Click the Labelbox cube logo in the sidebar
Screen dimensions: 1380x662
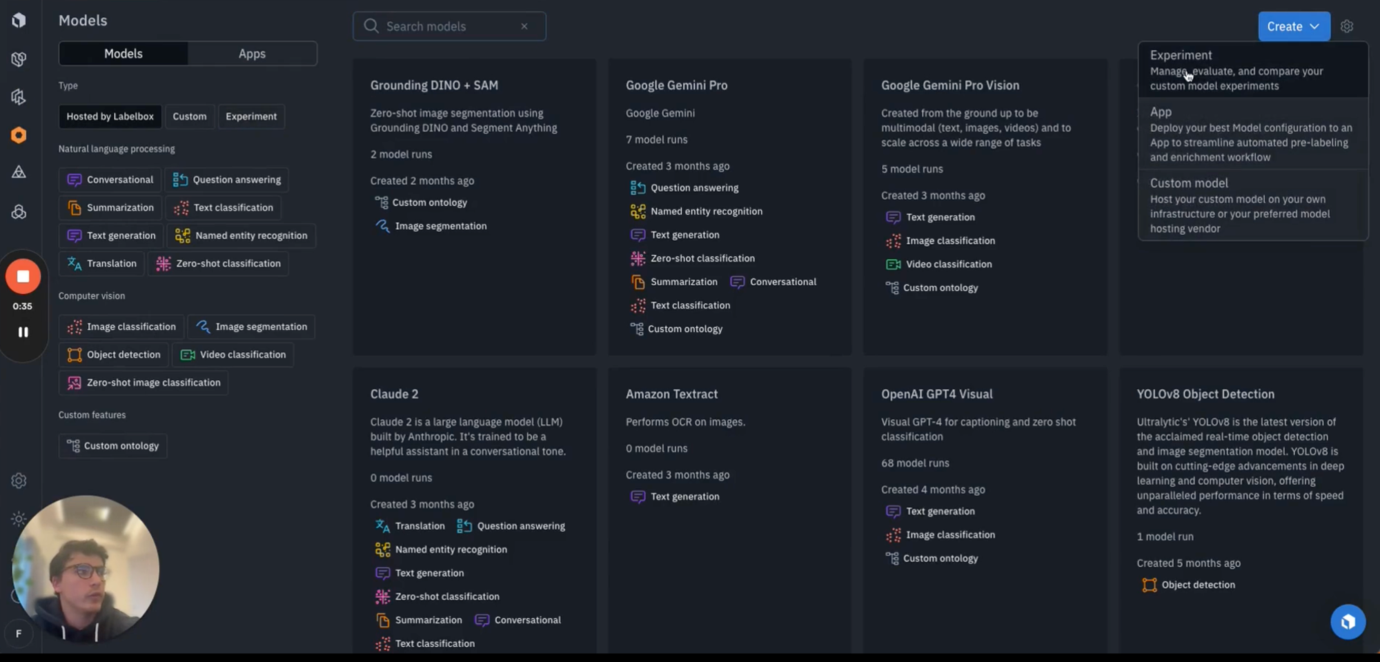(19, 20)
